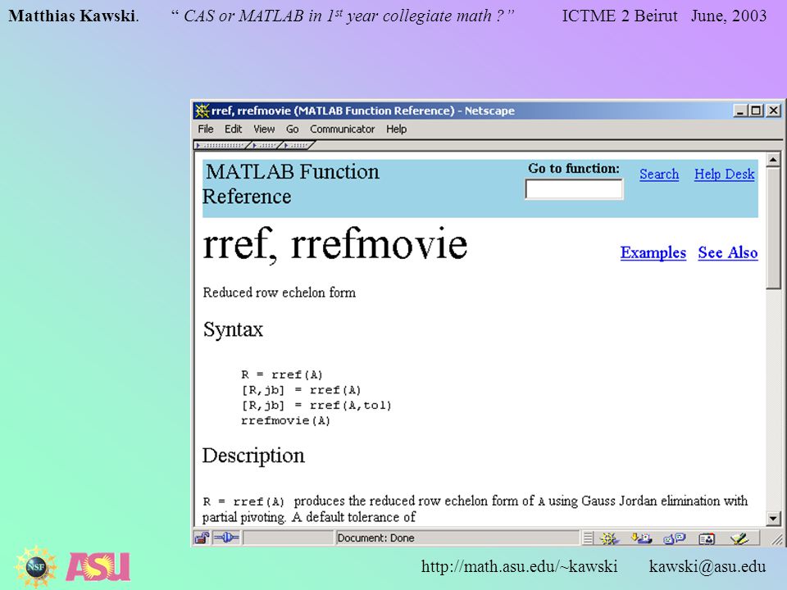Click the Netscape window title bar icon

click(x=202, y=111)
